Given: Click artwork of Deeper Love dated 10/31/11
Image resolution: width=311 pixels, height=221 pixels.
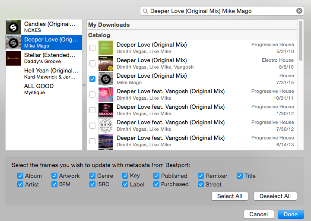Looking at the screenshot, I should tap(106, 95).
